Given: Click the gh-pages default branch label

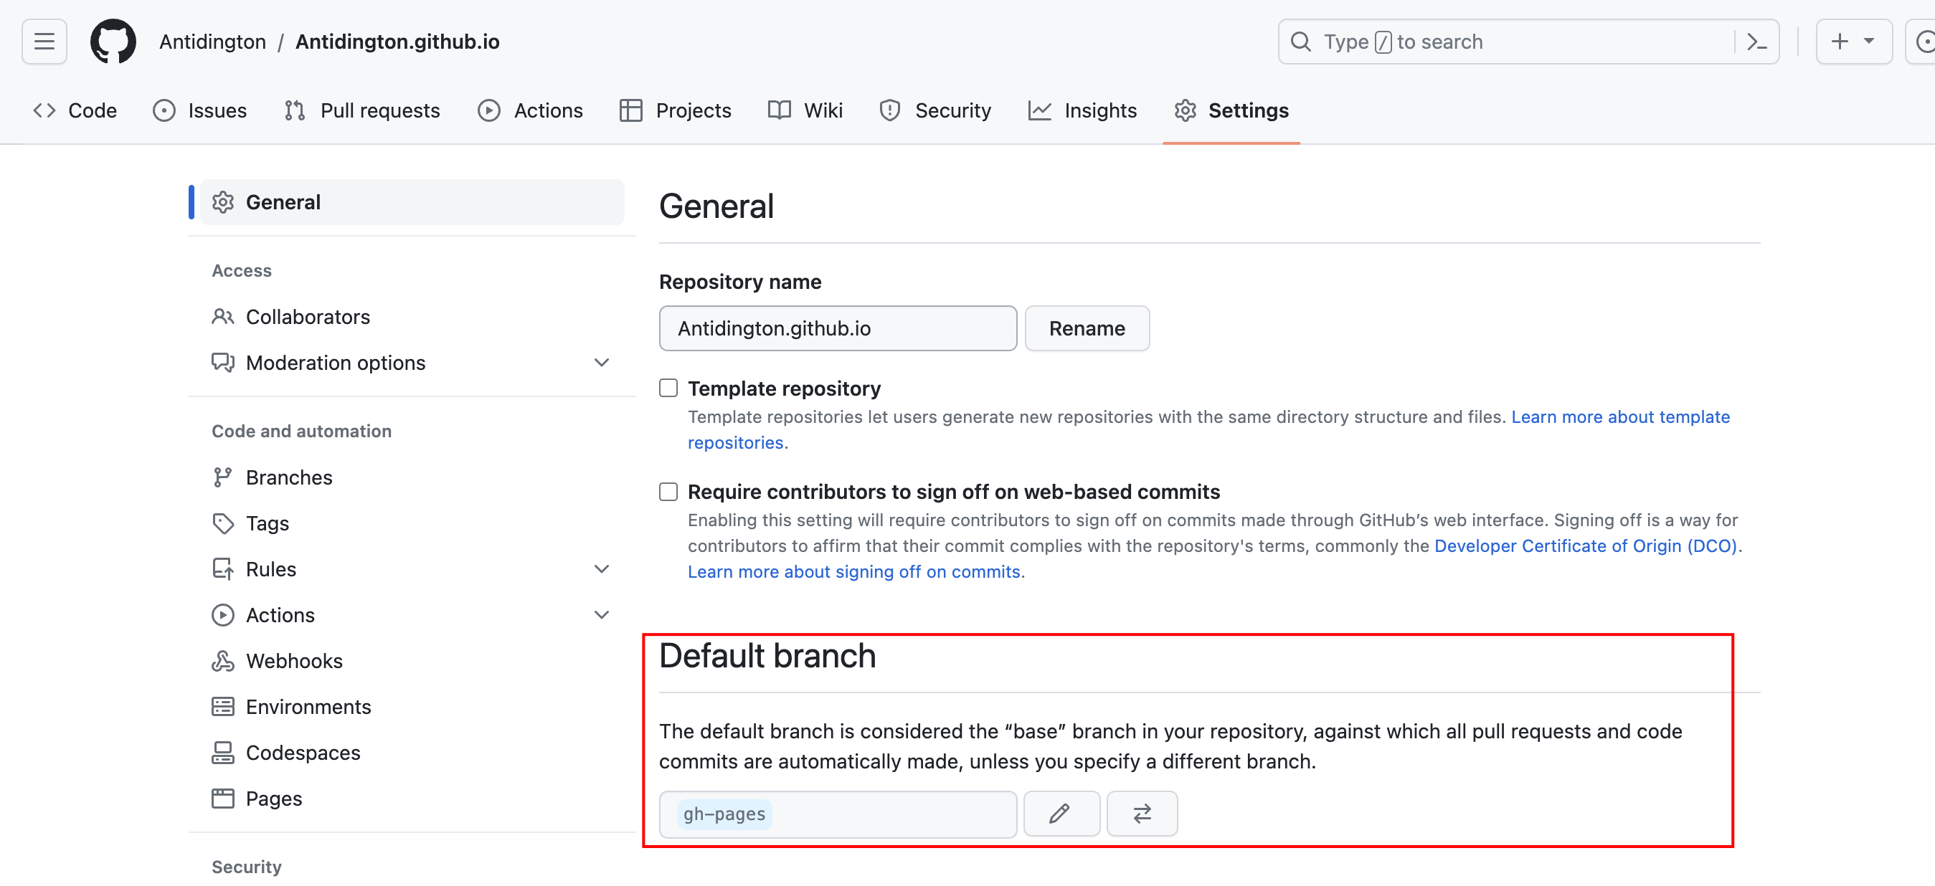Looking at the screenshot, I should (724, 814).
